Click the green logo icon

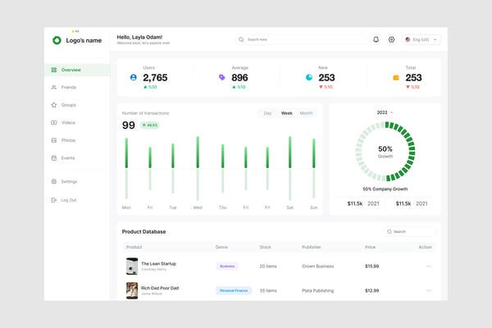57,40
